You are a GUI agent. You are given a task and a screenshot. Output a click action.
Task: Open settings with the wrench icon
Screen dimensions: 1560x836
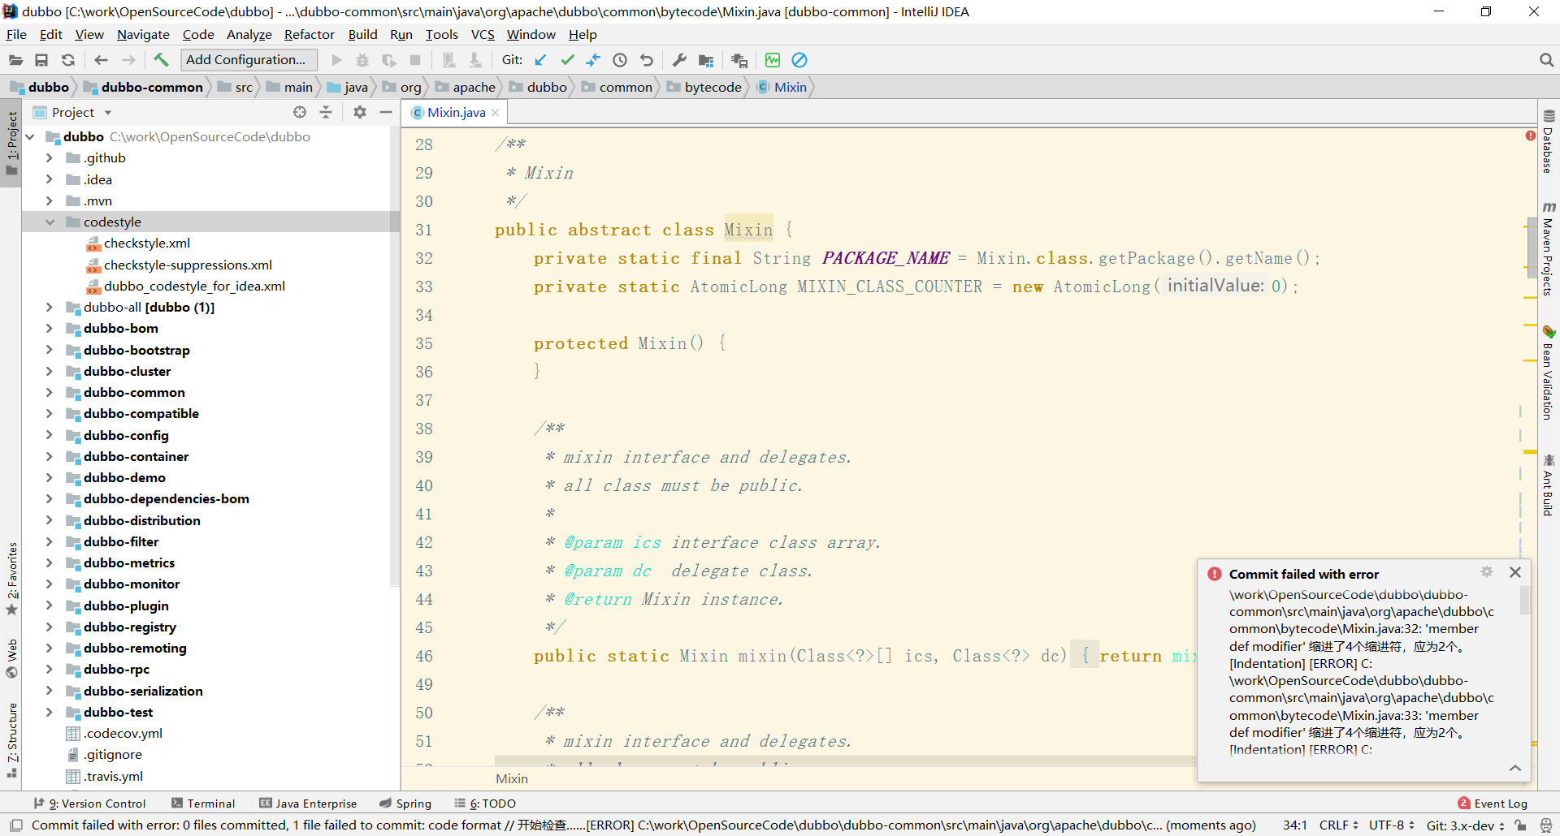(x=679, y=60)
